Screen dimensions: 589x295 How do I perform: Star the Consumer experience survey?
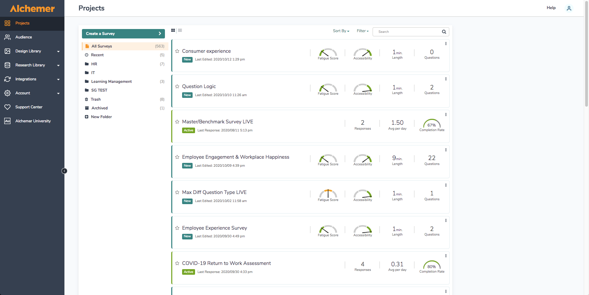coord(177,51)
